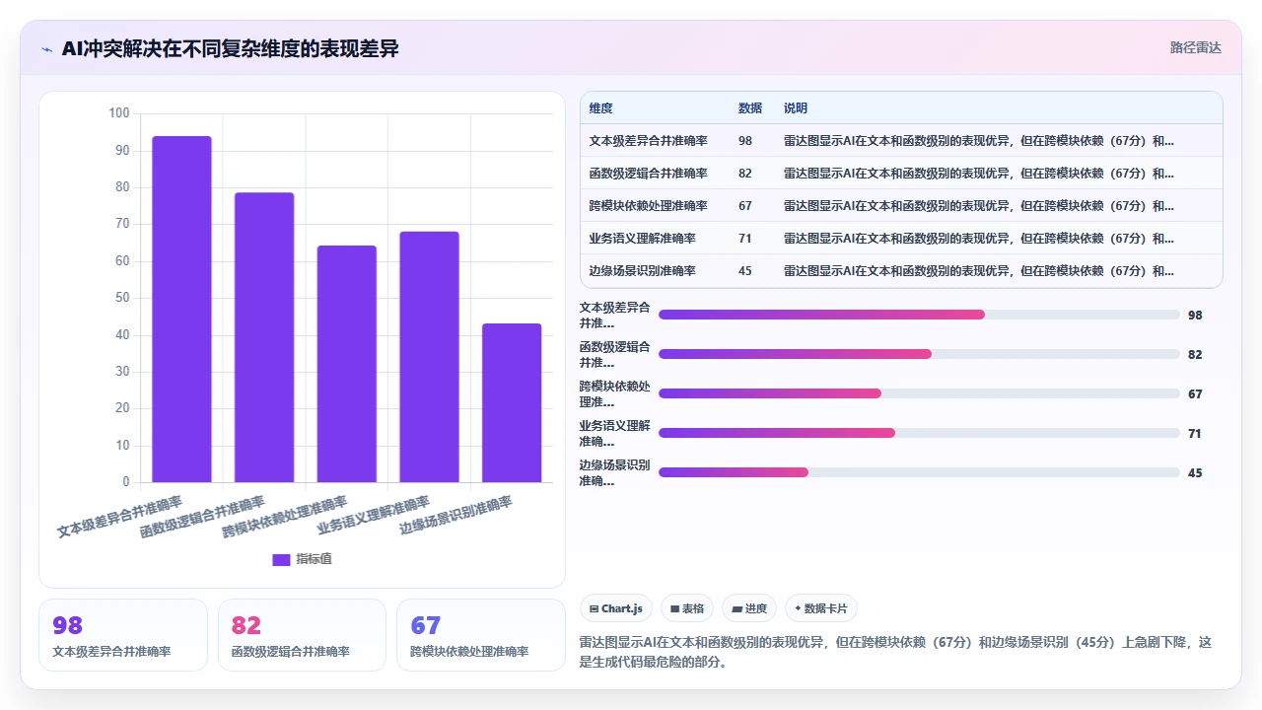Click the progress bar showing value 82
The image size is (1262, 710).
tap(919, 354)
